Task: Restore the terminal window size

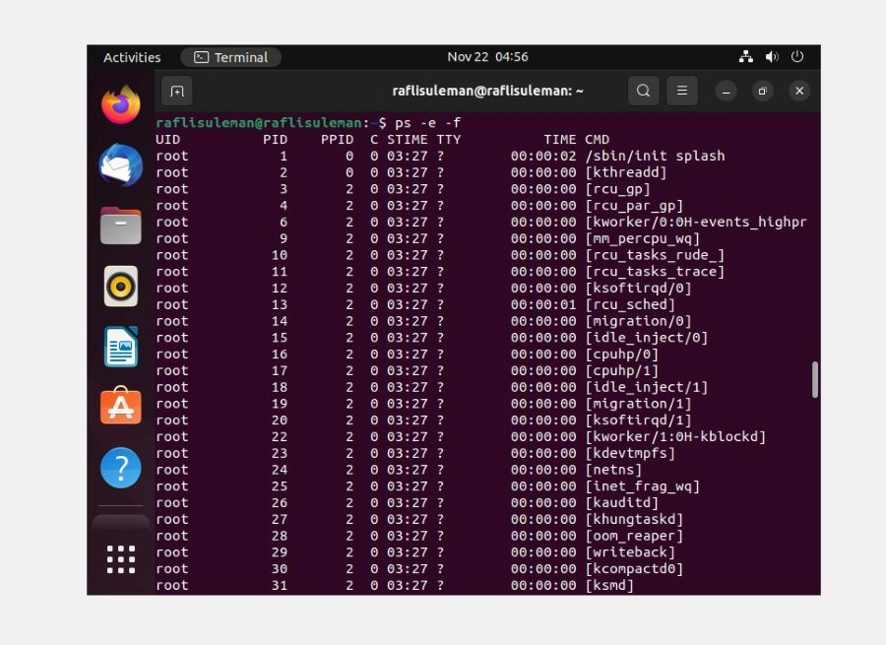Action: pos(762,91)
